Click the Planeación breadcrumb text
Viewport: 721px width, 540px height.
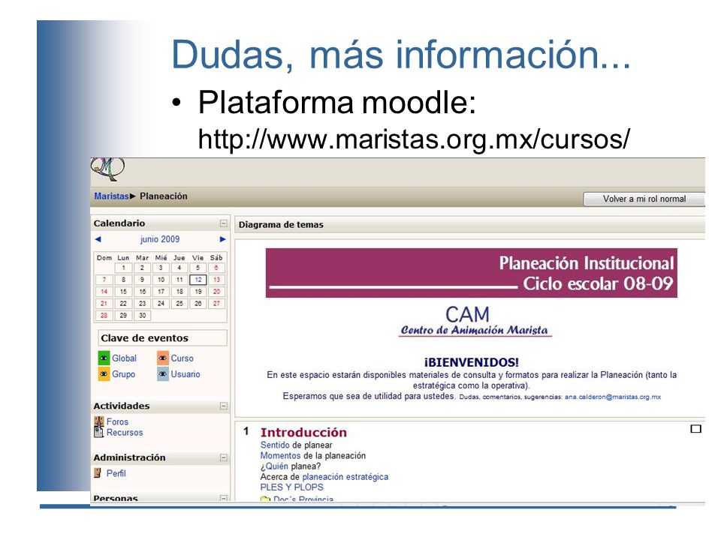click(163, 196)
